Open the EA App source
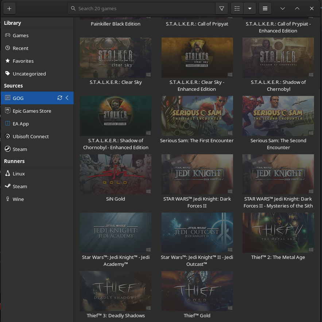Screen dimensions: 322x322 [21, 124]
